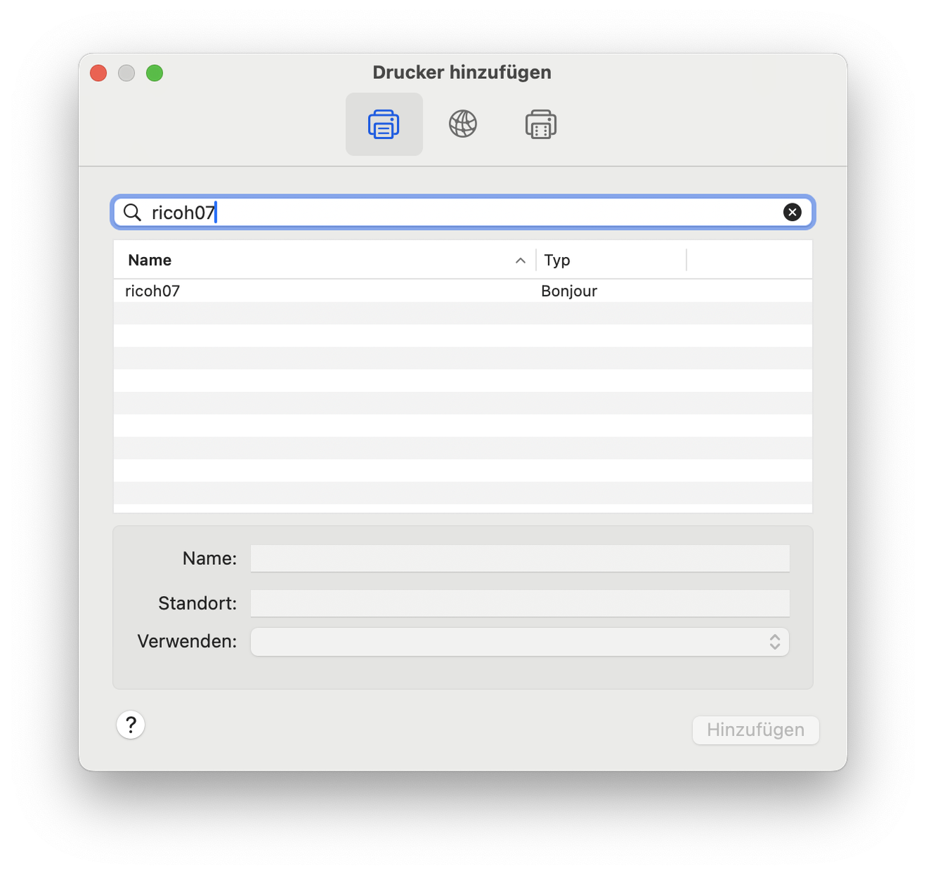926x875 pixels.
Task: Clear the ricoh07 search text
Action: tap(793, 212)
